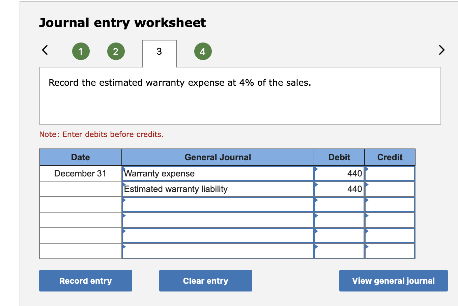Open journal entry step 2
The height and width of the screenshot is (306, 458).
click(x=116, y=51)
